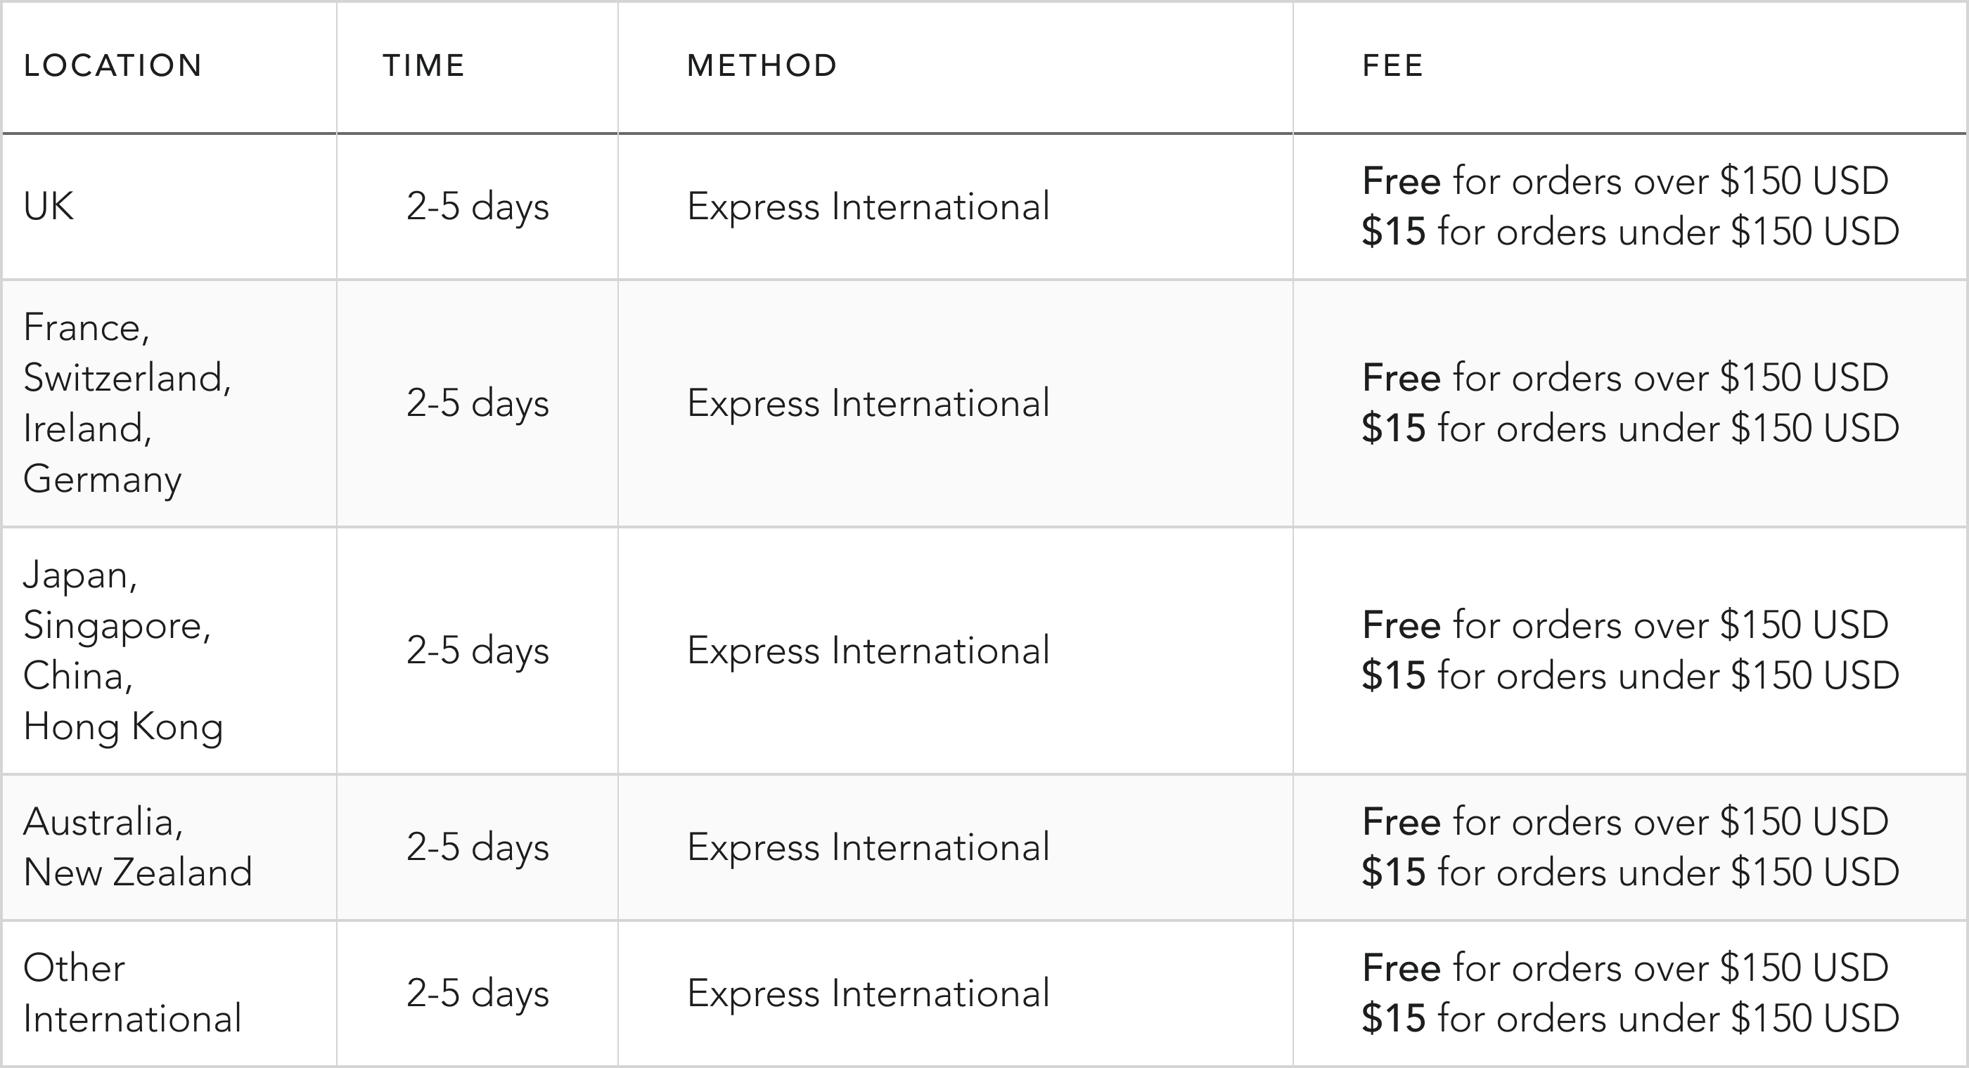Screen dimensions: 1969x1068
Task: Click the 2-5 days cell in UK row
Action: (x=477, y=207)
